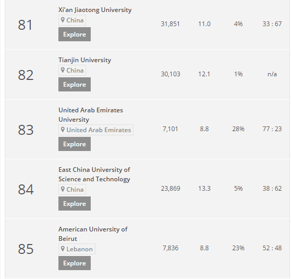Open the Xi'an Jiaotong University title link

95,10
